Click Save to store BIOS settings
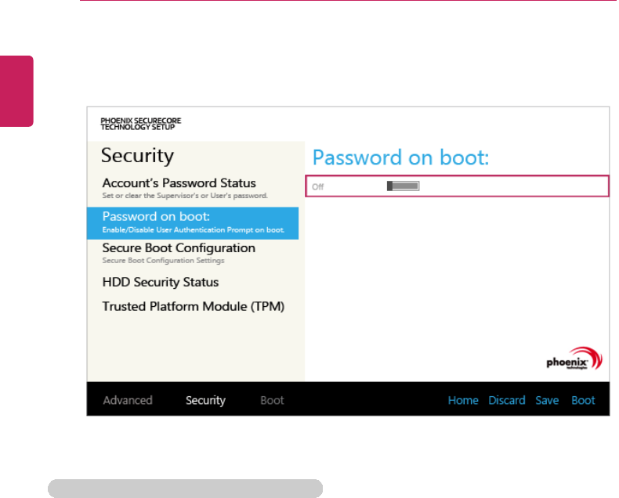The width and height of the screenshot is (619, 498). click(547, 400)
